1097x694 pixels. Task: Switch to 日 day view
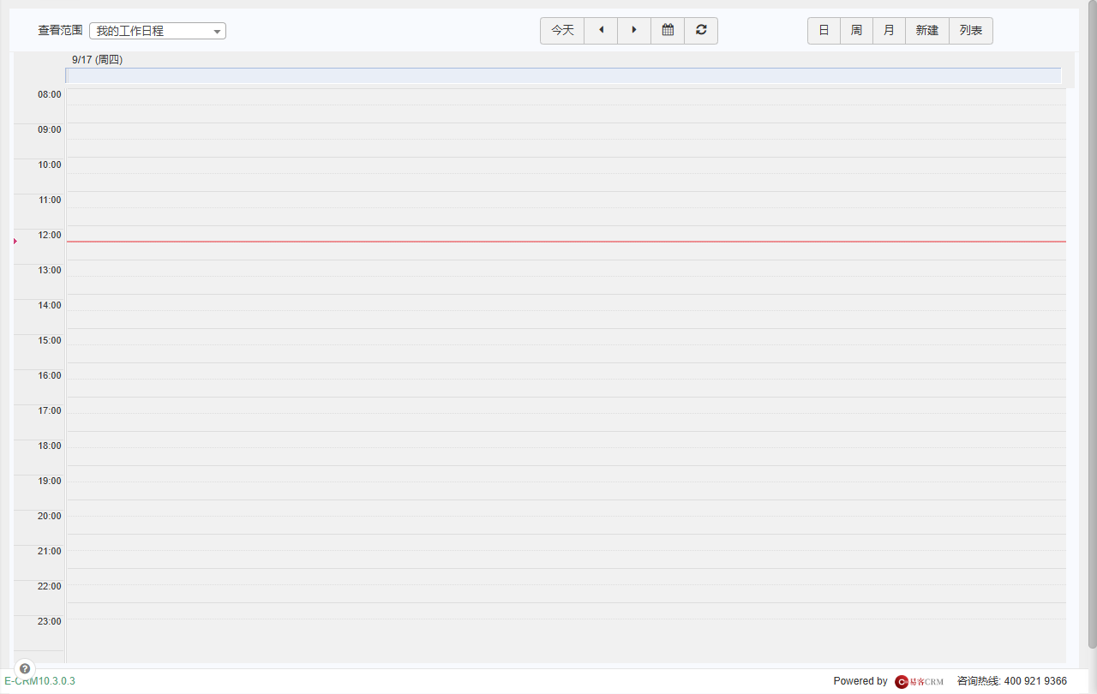824,31
